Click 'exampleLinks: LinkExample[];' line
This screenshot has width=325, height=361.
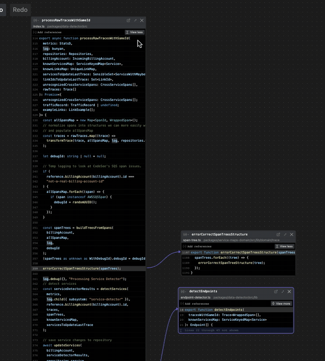point(88,110)
